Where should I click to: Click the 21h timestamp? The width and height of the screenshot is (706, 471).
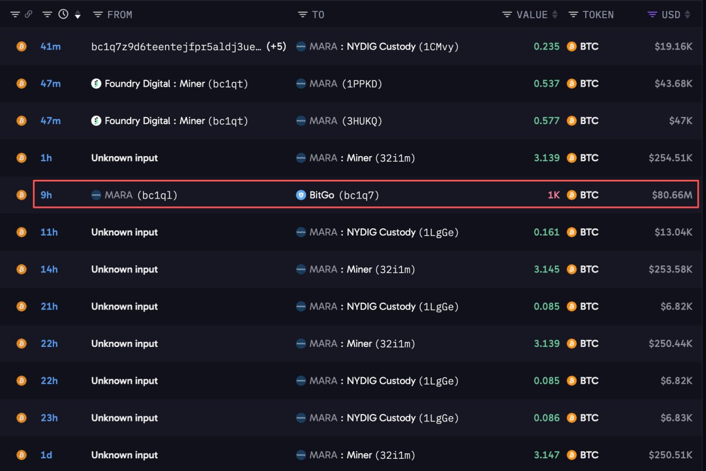point(49,306)
